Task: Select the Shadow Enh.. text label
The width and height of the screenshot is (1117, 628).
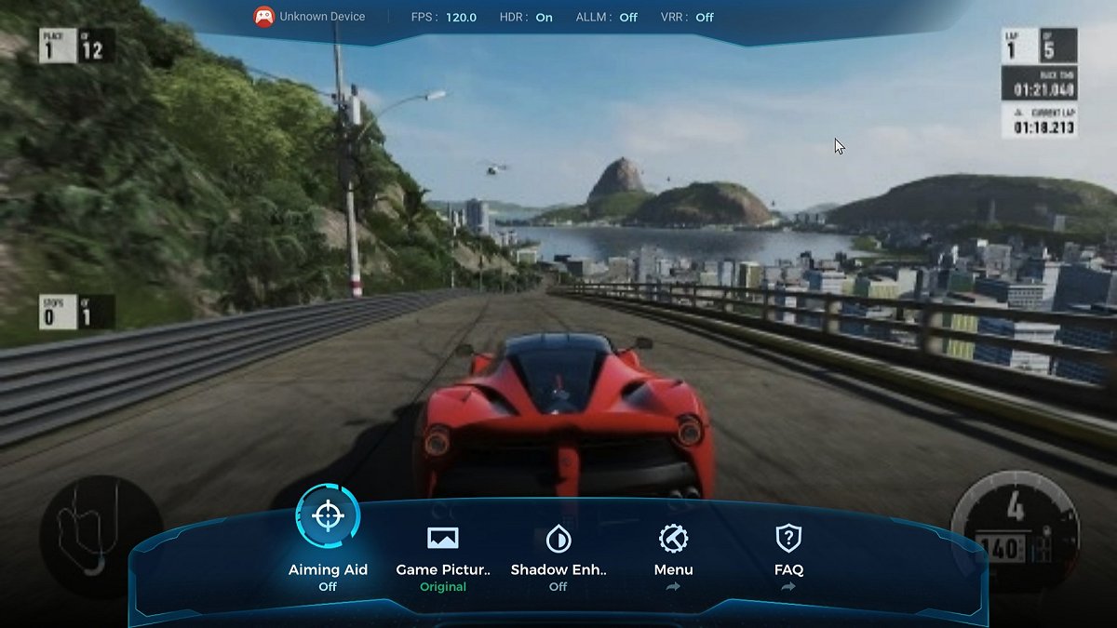Action: [558, 569]
